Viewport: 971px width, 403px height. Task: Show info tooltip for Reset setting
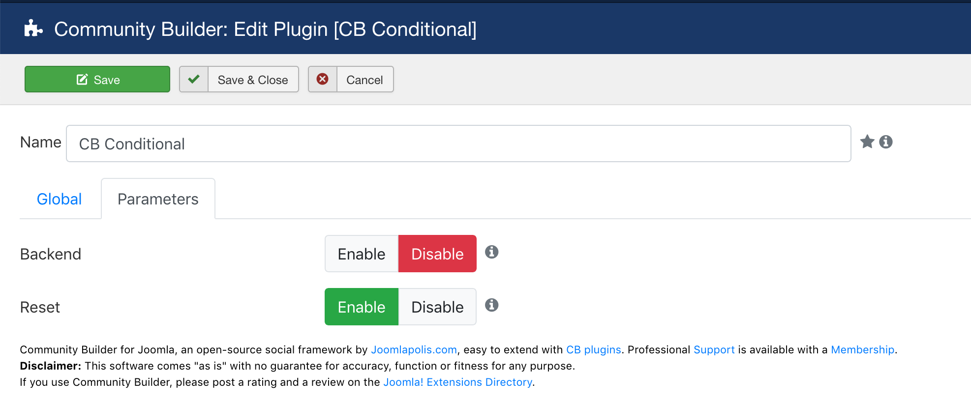492,305
